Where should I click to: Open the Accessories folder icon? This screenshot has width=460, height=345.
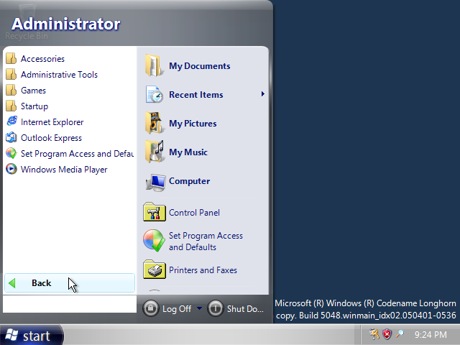(11, 58)
